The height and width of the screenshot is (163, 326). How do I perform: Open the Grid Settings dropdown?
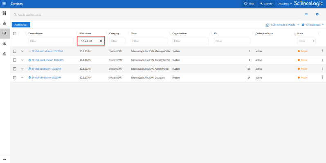point(315,25)
